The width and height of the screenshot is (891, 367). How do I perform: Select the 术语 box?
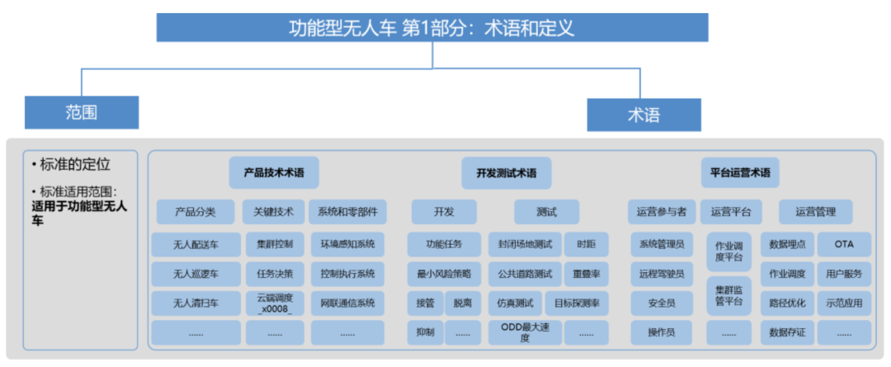[x=643, y=115]
